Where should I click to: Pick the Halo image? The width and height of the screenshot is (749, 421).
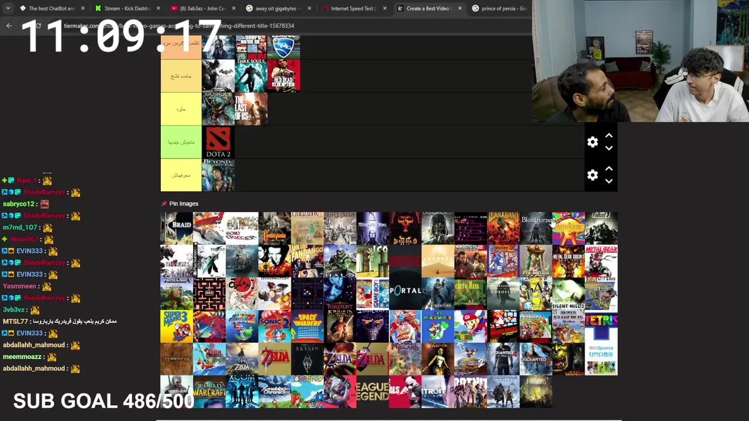pos(340,261)
